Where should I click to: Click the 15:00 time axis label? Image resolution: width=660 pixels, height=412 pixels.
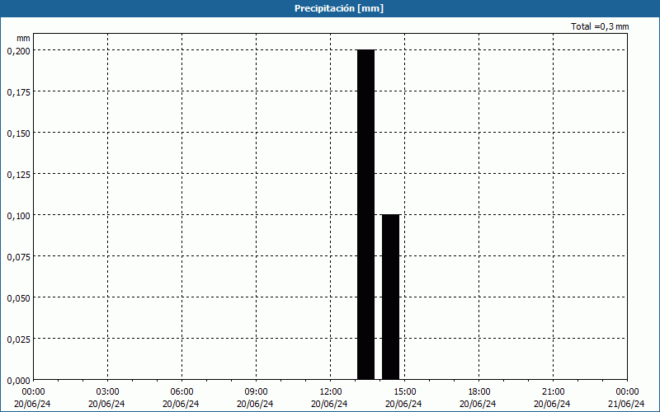[x=404, y=392]
